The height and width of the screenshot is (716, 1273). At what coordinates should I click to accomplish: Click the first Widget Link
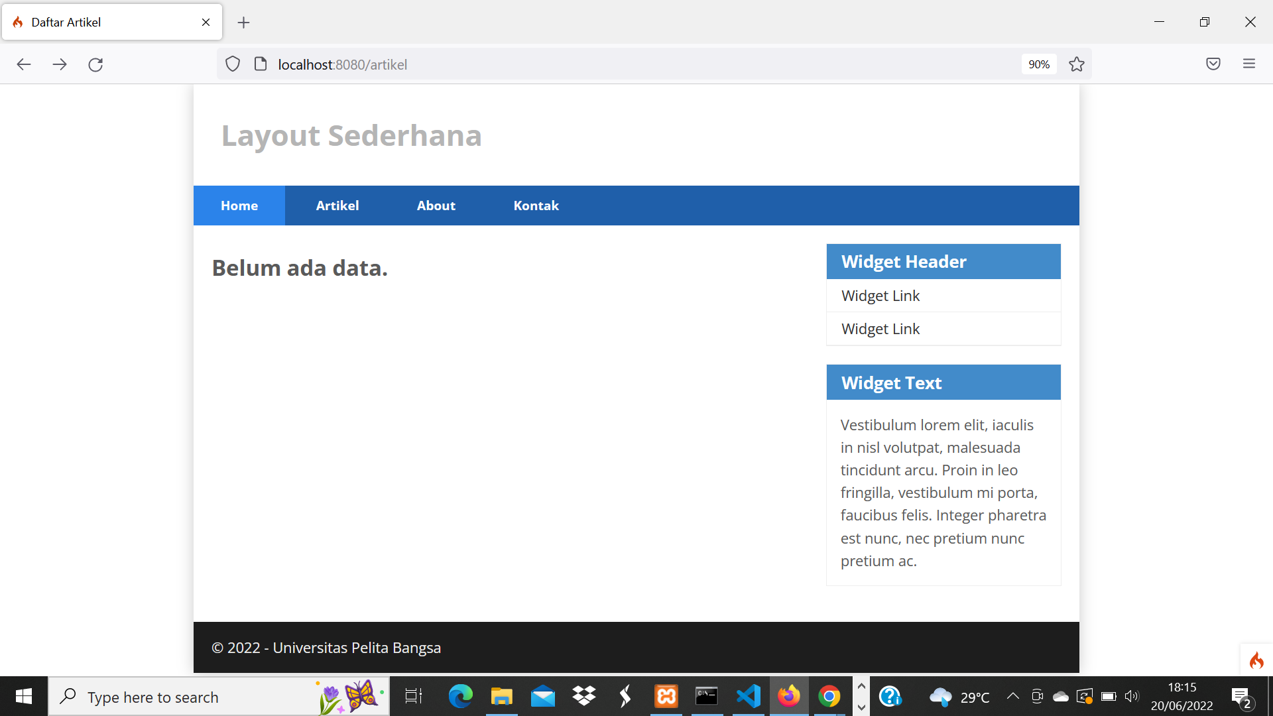pos(880,296)
